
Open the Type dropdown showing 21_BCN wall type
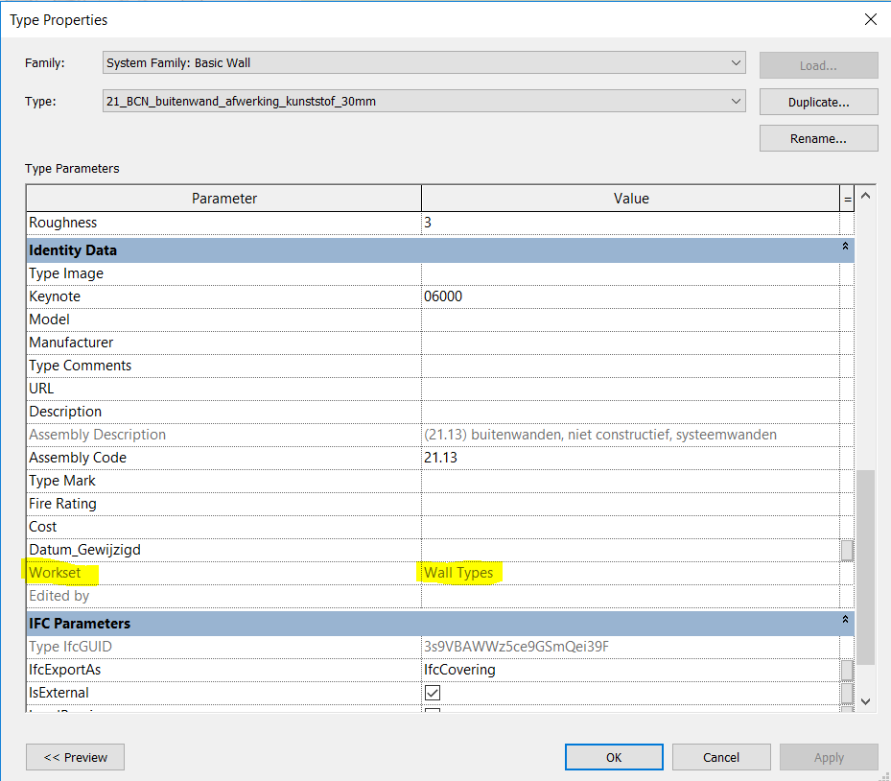point(736,101)
